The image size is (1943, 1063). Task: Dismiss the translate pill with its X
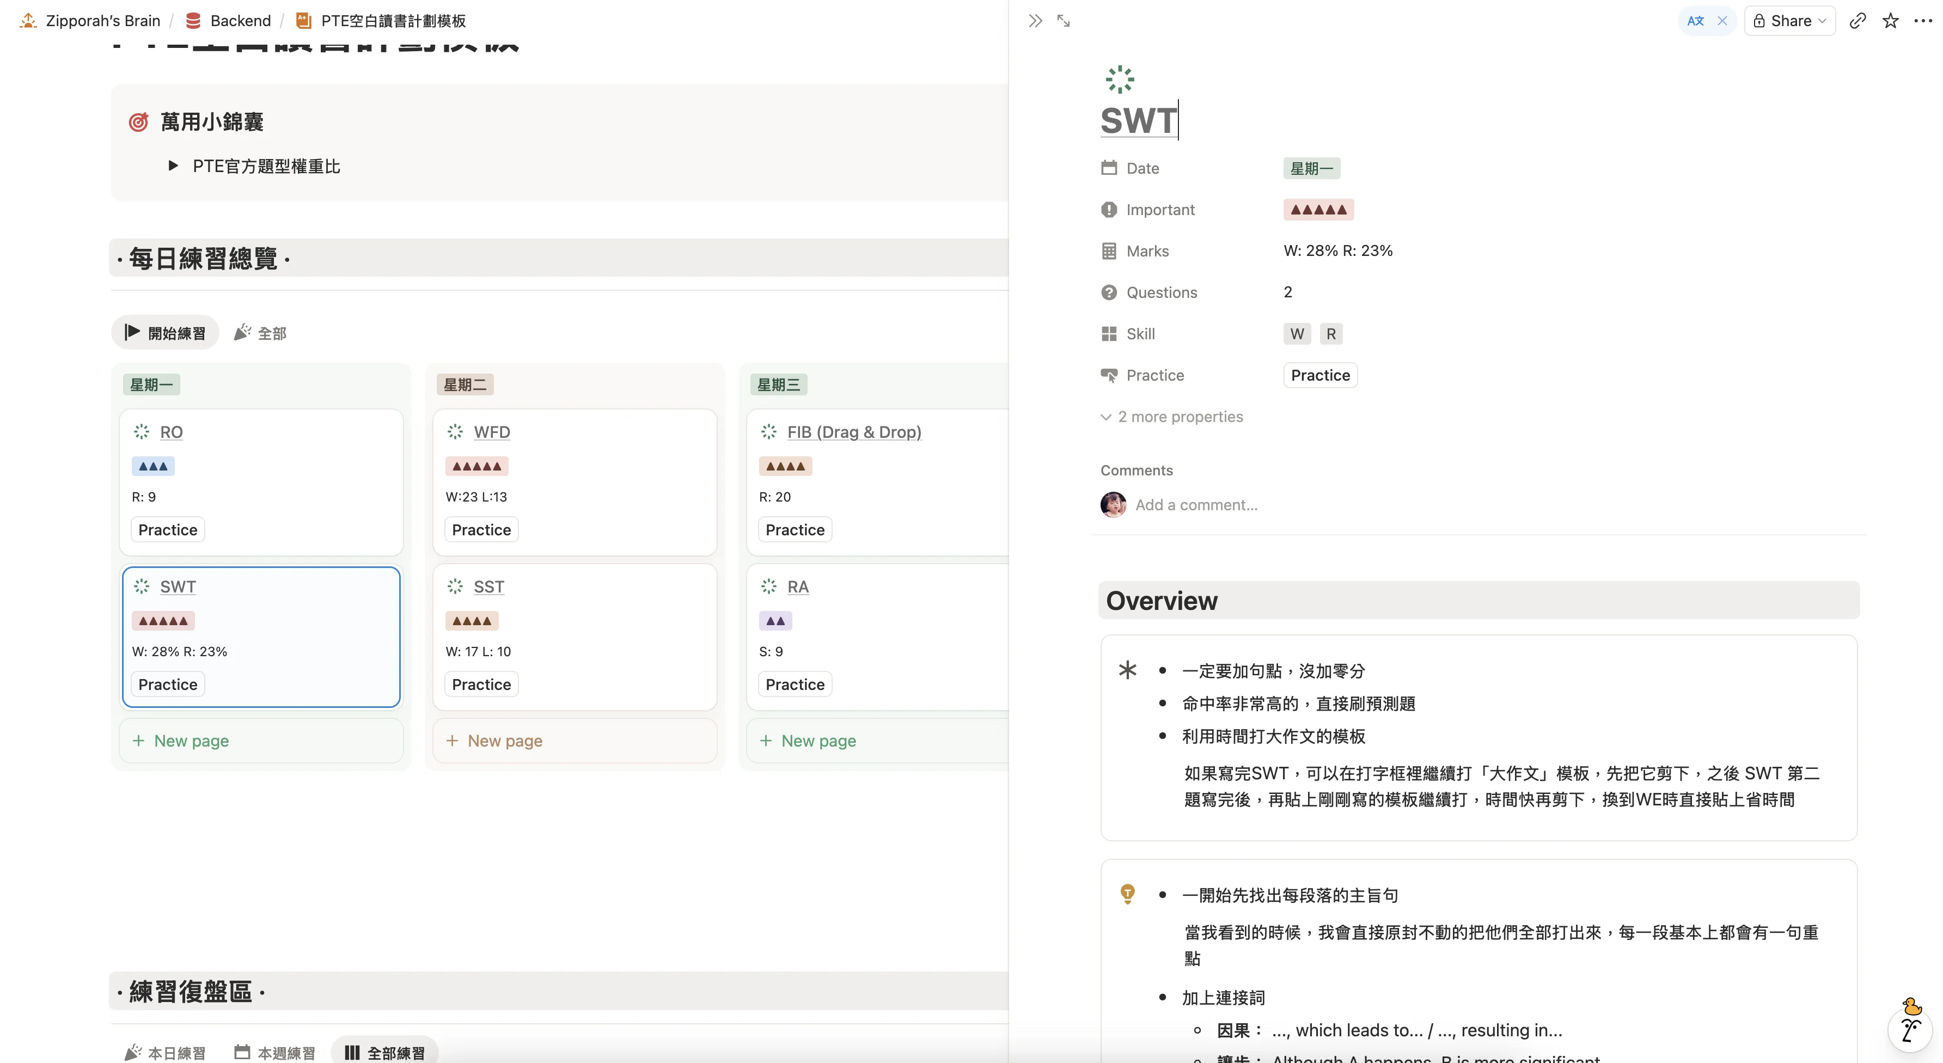(1722, 21)
